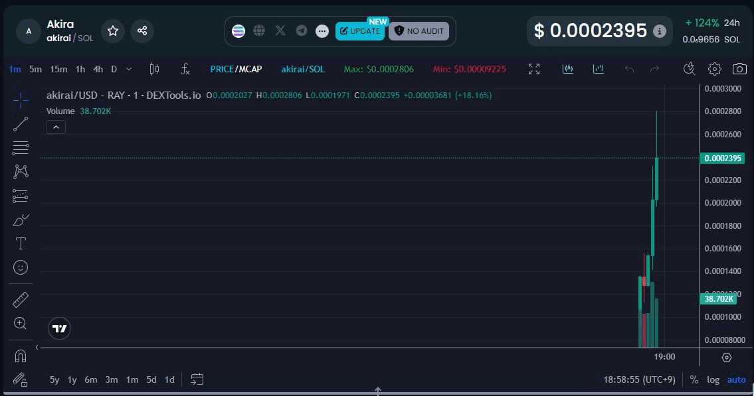Open price info icon next to $0.0002395

click(659, 31)
